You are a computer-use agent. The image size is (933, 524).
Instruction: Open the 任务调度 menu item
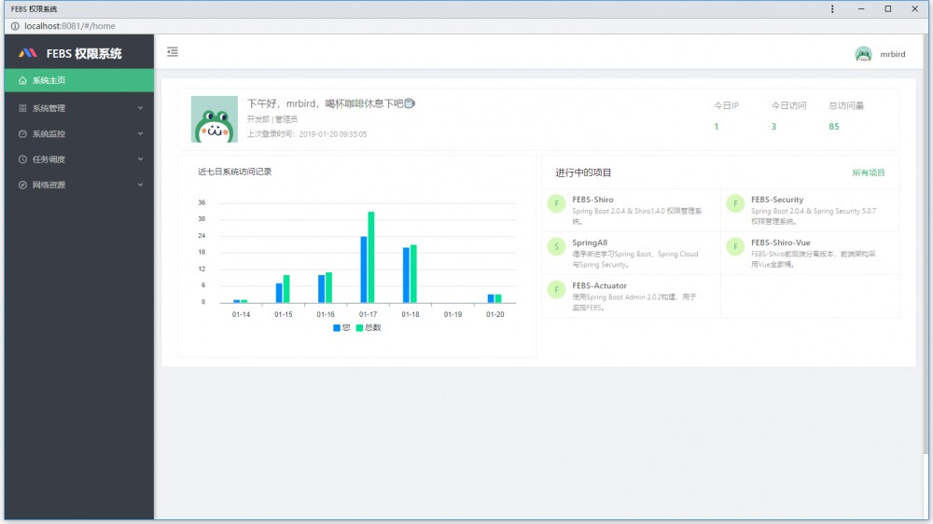(79, 159)
